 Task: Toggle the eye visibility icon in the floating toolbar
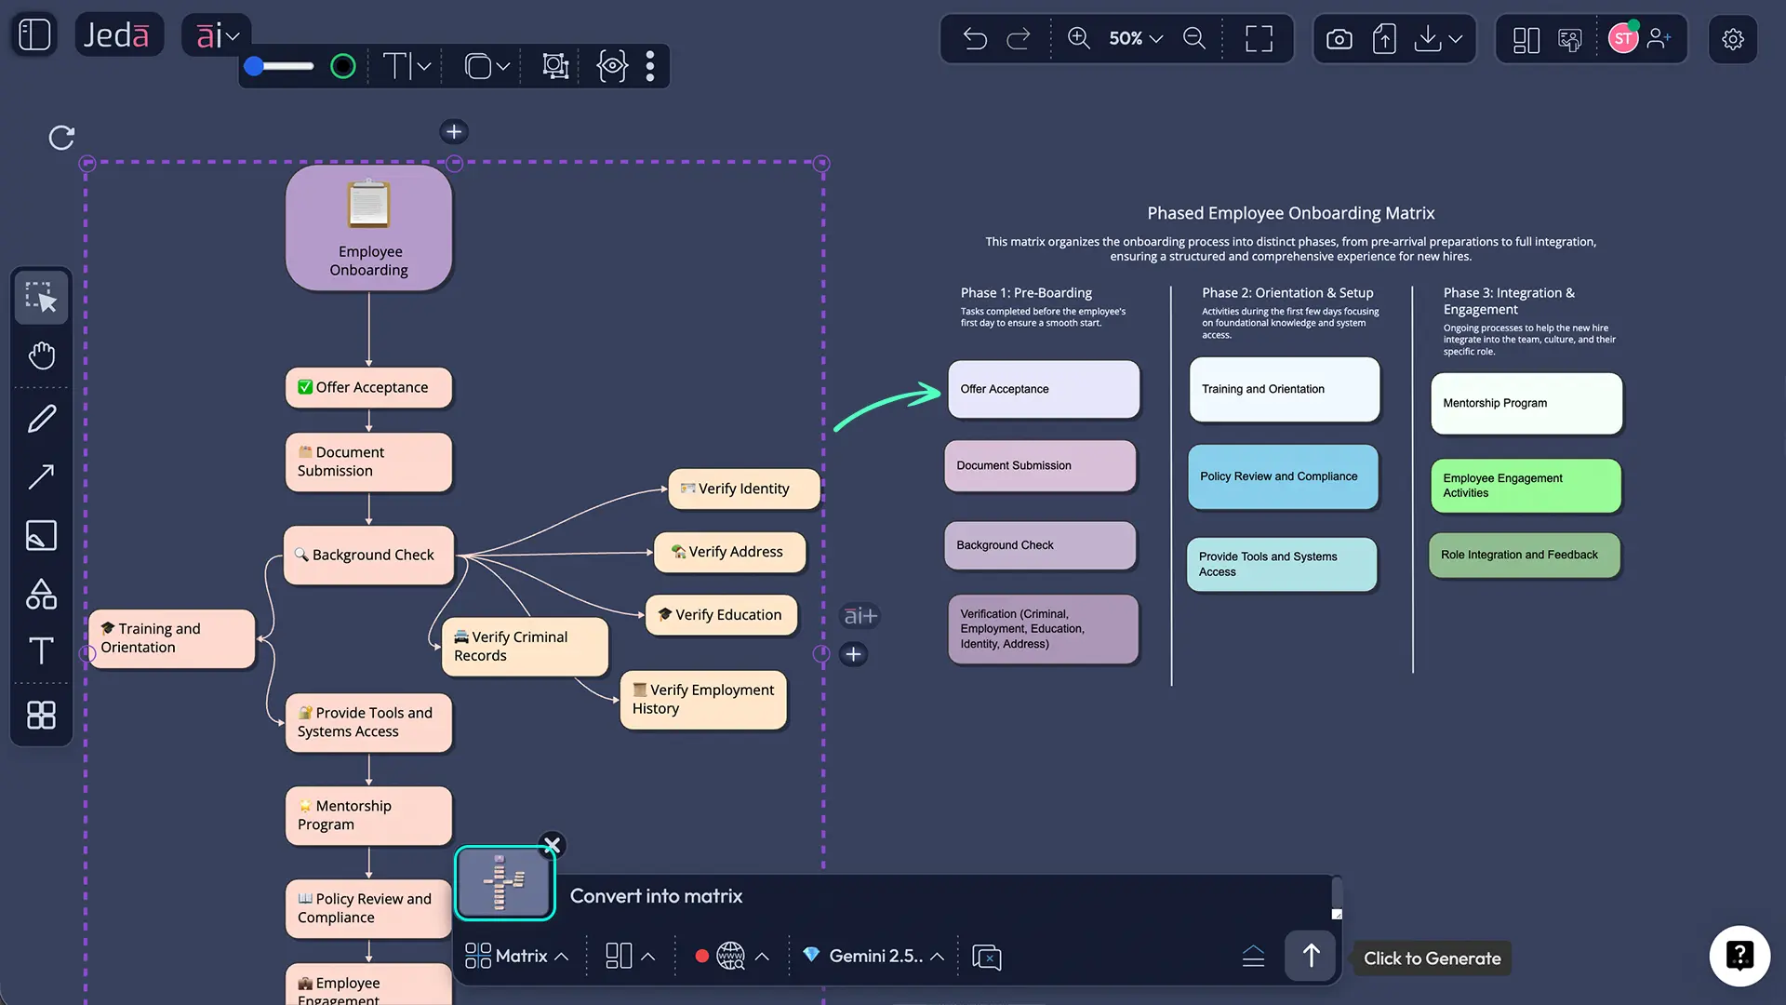click(x=613, y=66)
